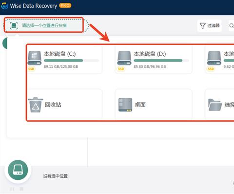
Task: Click the 85.80 GB/96.96 GB text
Action: pyautogui.click(x=150, y=66)
